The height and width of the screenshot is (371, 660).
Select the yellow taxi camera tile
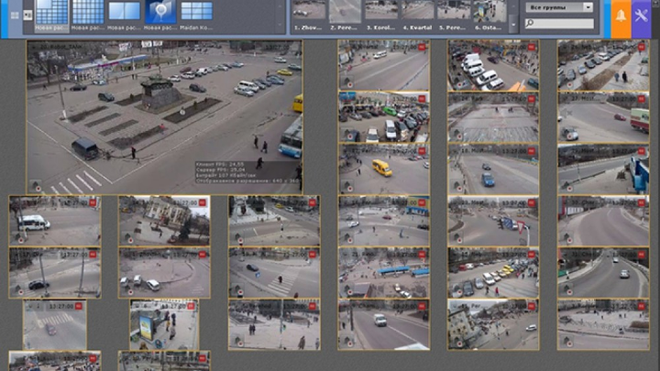(384, 169)
